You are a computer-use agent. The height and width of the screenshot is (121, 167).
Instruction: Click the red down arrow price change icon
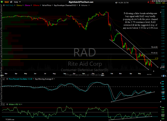(148, 2)
